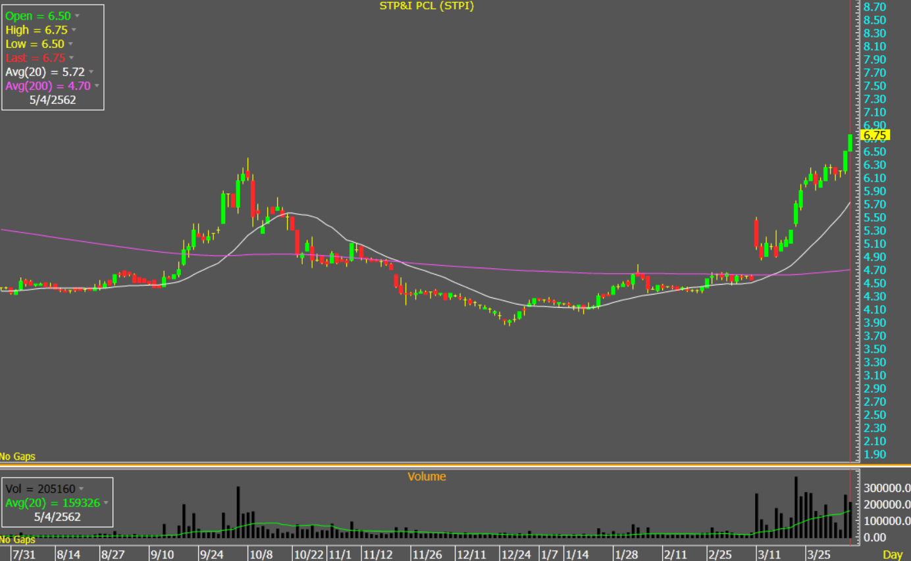The height and width of the screenshot is (561, 911).
Task: Select the magenta Avg(200) = 4.70 legend entry
Action: click(48, 85)
